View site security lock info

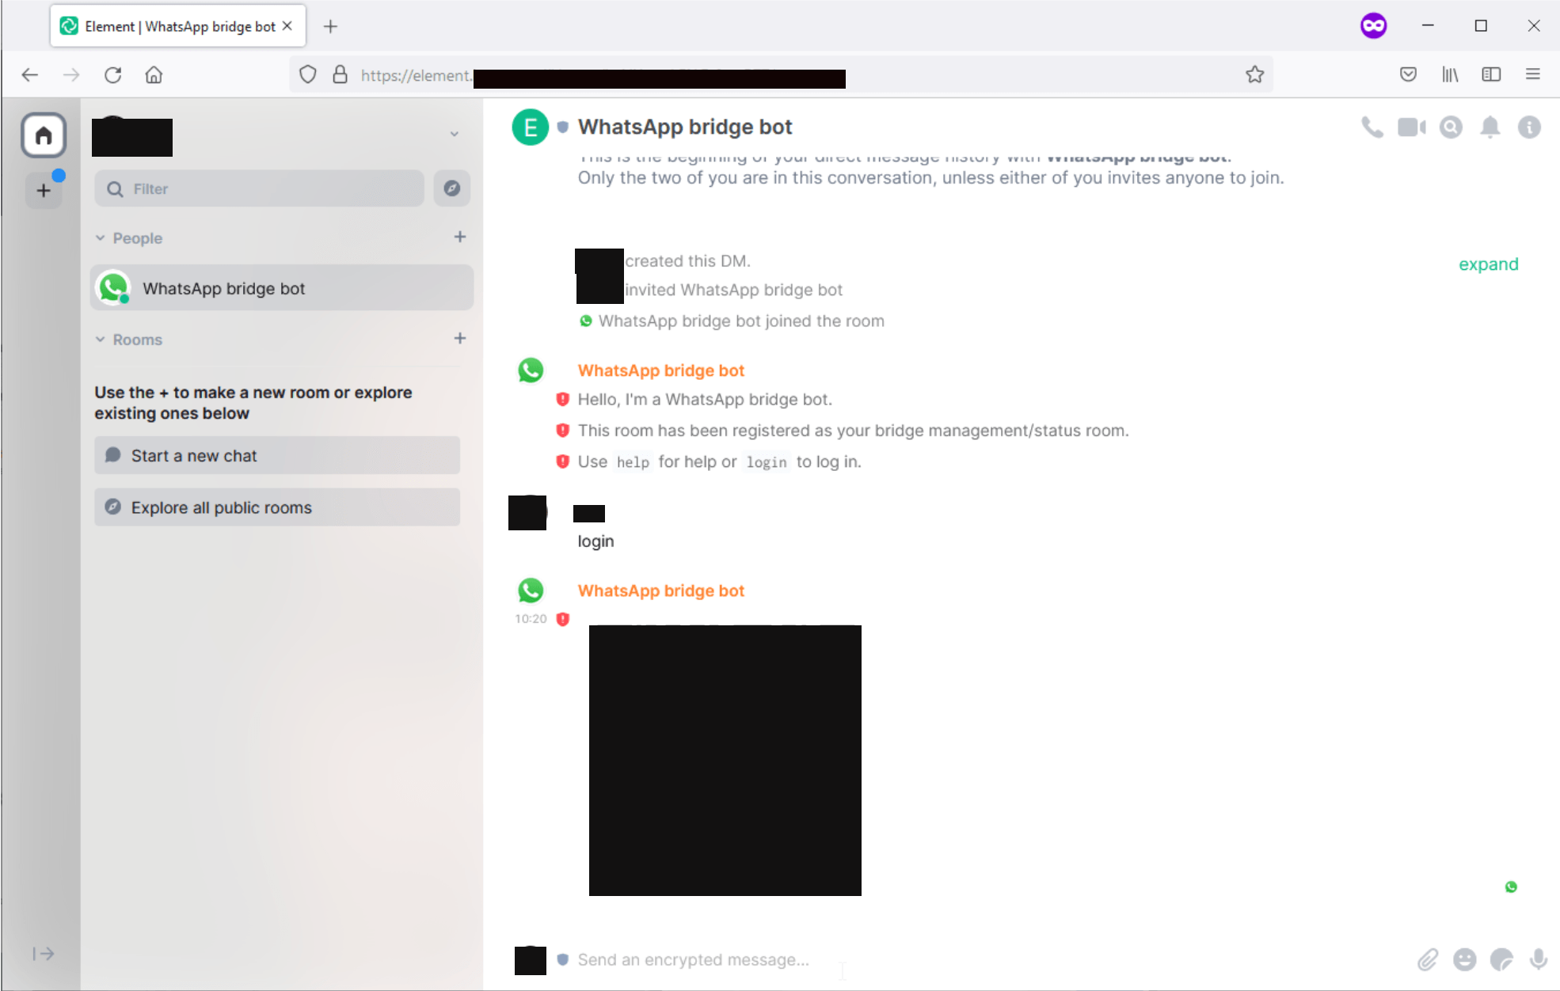tap(340, 74)
